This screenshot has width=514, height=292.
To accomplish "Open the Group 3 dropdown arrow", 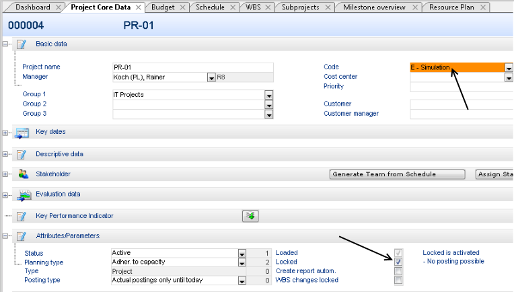I will coord(269,114).
